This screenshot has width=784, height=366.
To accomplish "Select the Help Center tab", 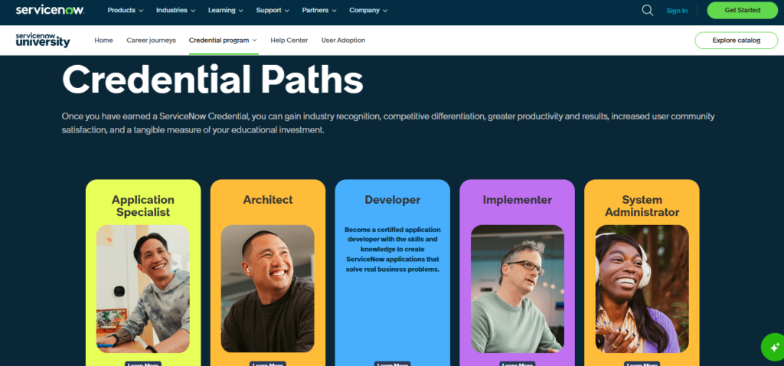I will 289,40.
